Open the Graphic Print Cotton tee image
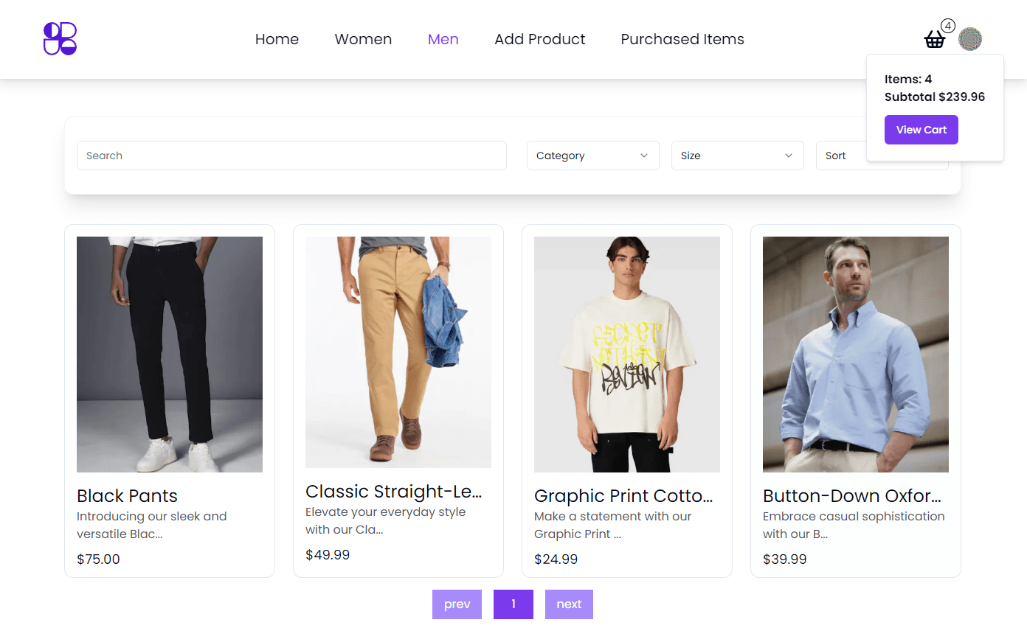 [627, 355]
